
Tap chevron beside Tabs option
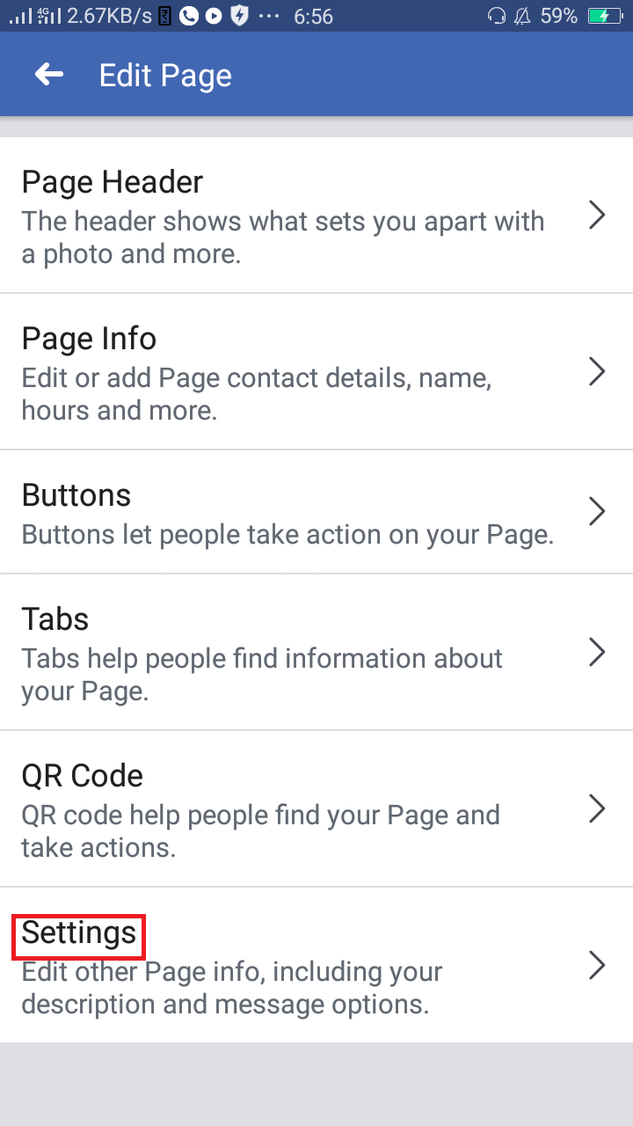[x=597, y=652]
